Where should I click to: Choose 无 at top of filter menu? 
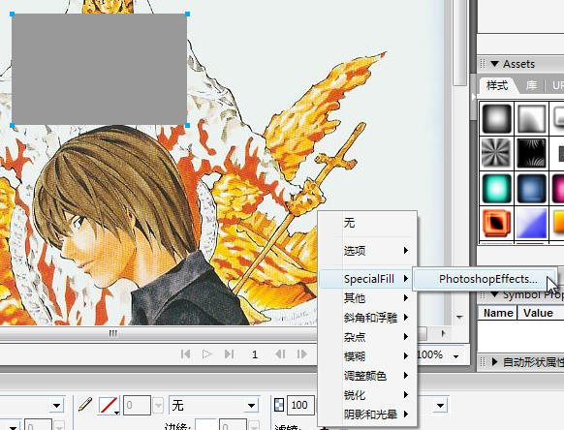click(367, 223)
